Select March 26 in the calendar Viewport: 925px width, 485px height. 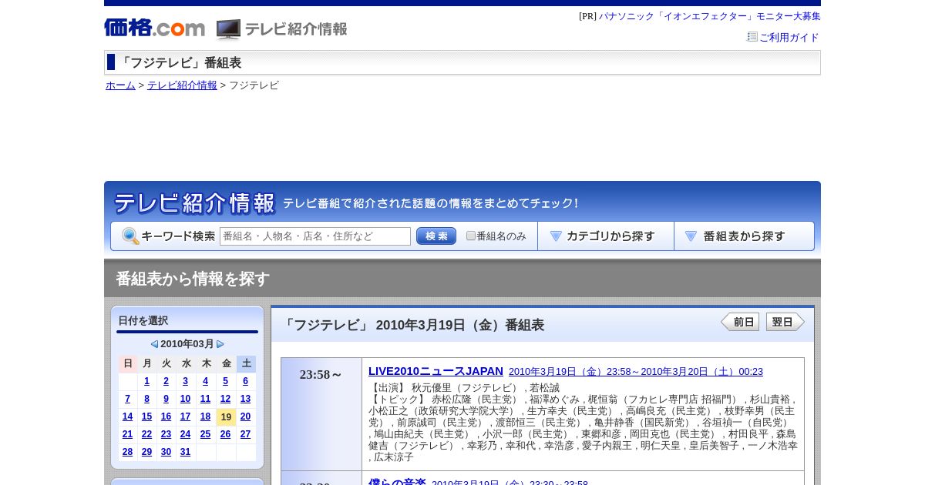pos(225,434)
